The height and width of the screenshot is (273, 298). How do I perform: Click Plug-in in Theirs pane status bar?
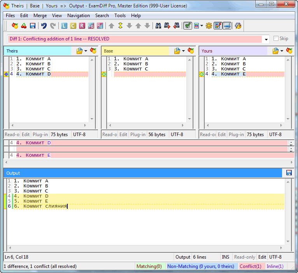(40, 135)
